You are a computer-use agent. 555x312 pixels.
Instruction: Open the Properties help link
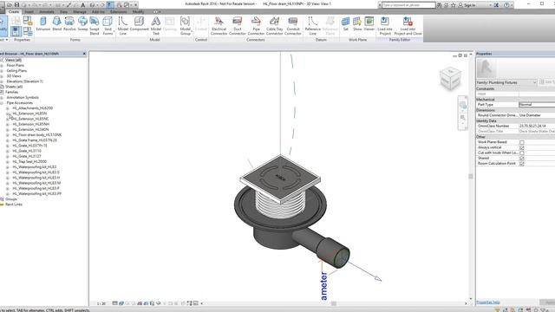coord(487,302)
